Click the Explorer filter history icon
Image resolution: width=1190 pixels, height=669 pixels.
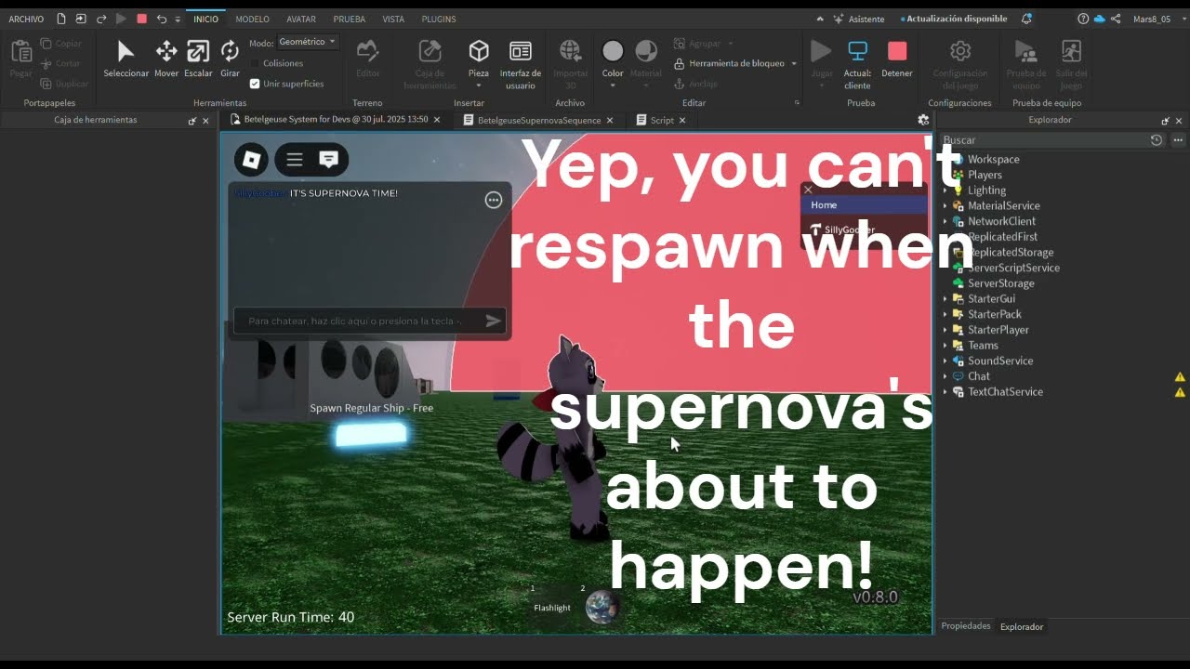(x=1157, y=140)
